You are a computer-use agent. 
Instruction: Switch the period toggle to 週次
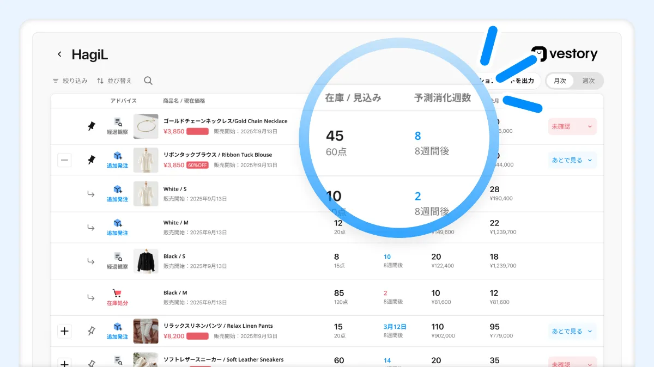pos(589,81)
